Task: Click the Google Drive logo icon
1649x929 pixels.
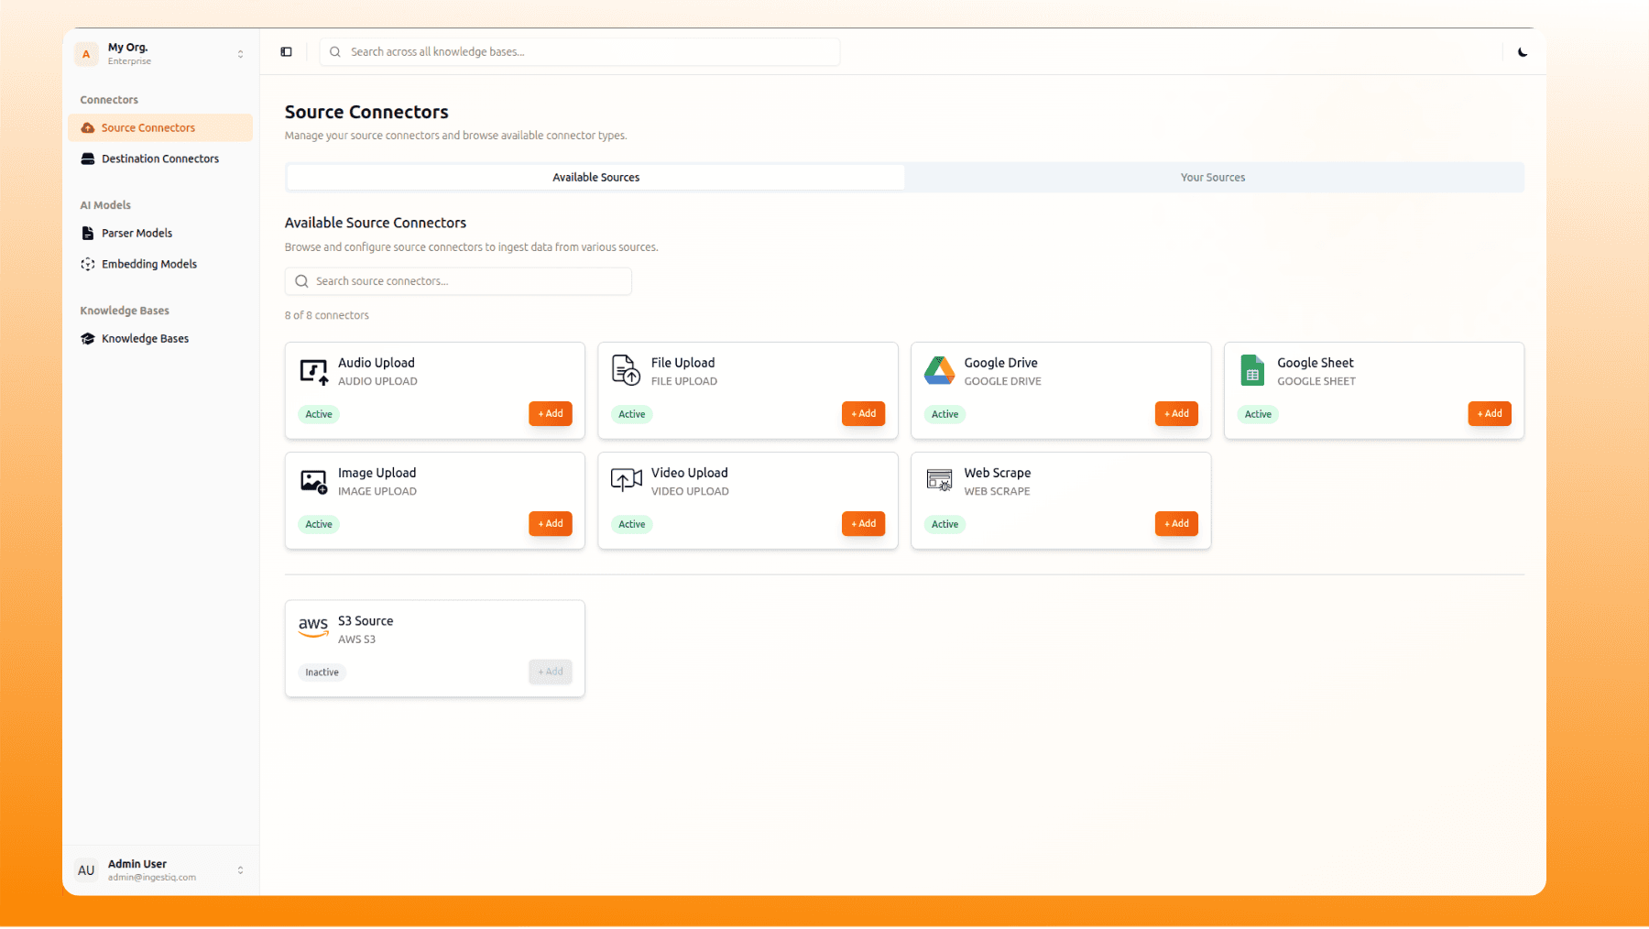Action: pos(939,371)
